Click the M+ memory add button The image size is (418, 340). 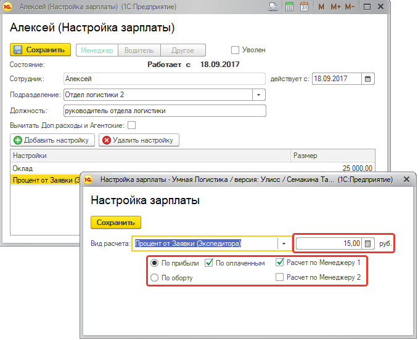(336, 7)
